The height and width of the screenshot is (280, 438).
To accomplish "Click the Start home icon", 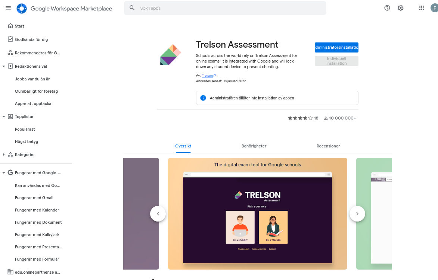I will click(10, 26).
